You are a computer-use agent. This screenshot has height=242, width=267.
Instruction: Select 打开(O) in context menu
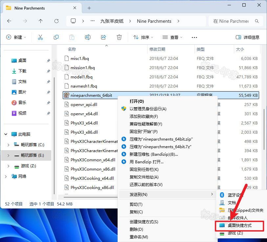[x=168, y=101]
